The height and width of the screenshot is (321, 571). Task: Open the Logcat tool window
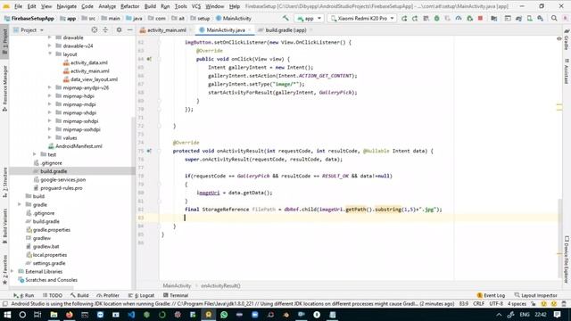click(141, 295)
